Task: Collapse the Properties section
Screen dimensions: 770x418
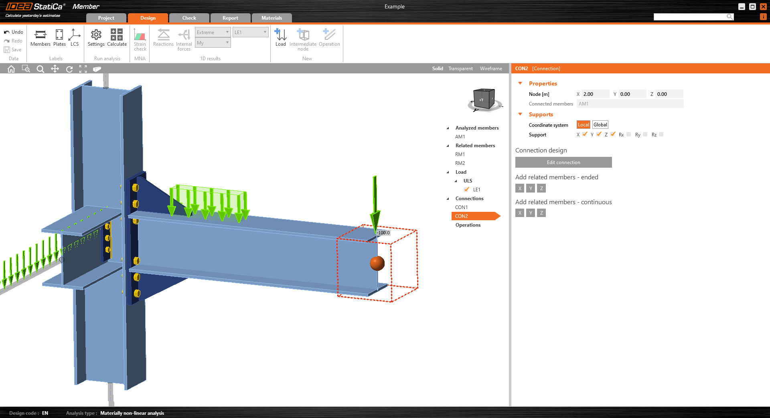Action: [x=520, y=83]
